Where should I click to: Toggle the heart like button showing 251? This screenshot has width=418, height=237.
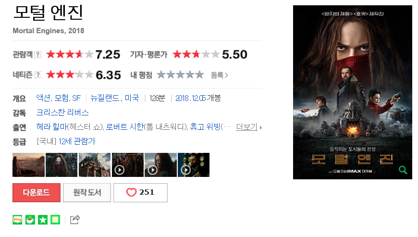[x=140, y=192]
